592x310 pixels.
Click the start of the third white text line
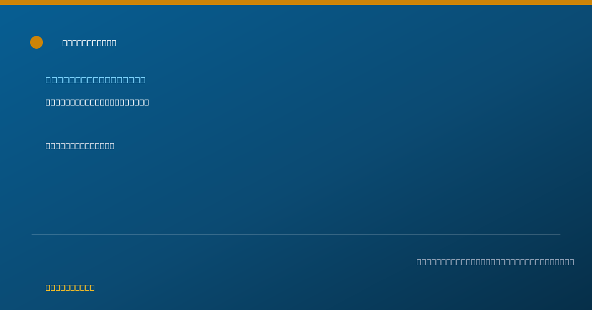[x=48, y=146]
